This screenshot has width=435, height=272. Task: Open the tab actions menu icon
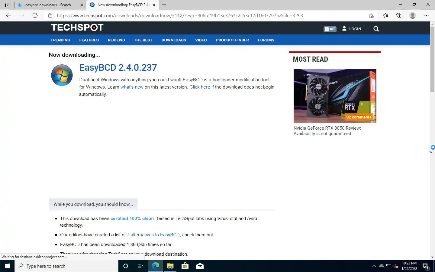7,5
